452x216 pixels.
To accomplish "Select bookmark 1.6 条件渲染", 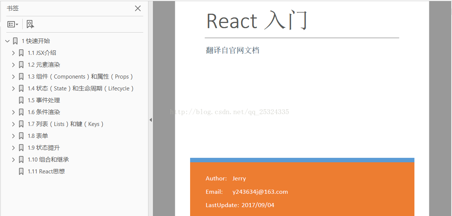I will point(44,112).
